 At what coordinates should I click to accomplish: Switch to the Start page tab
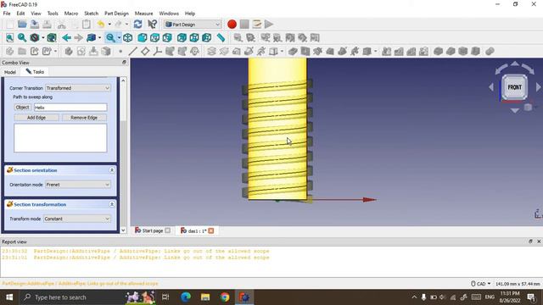pos(153,230)
